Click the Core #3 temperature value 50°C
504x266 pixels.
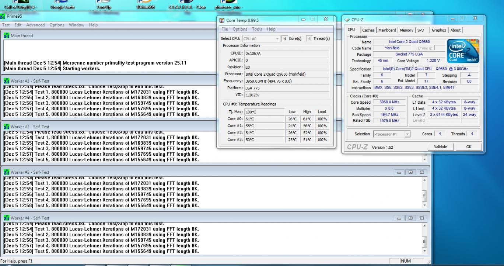point(264,139)
